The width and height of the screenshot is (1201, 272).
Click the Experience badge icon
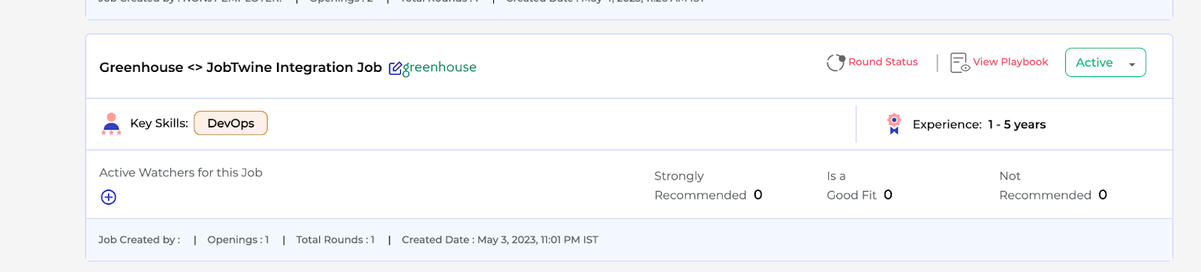pos(894,124)
